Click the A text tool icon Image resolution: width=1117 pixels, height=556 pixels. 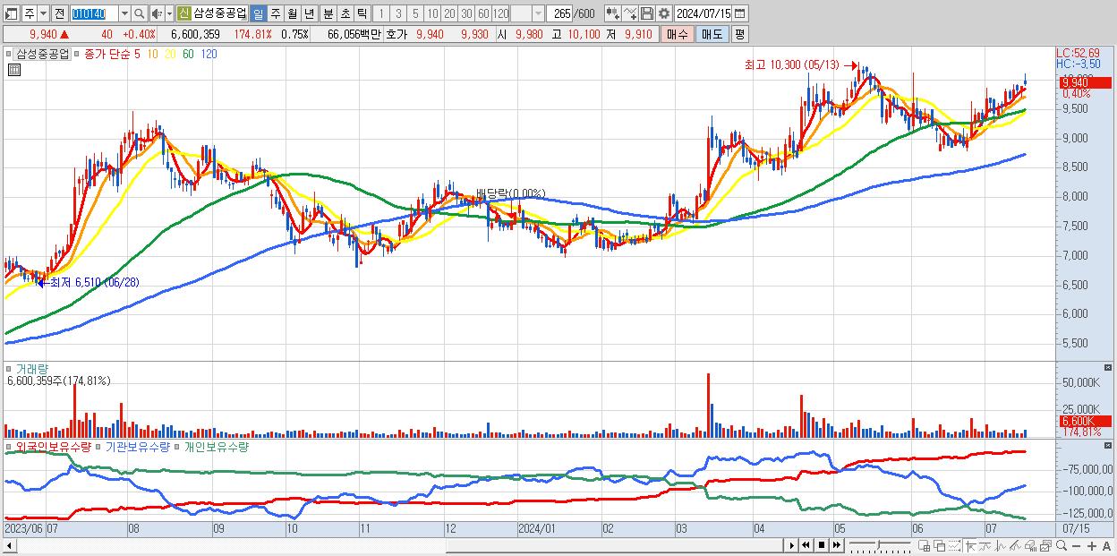(1106, 546)
